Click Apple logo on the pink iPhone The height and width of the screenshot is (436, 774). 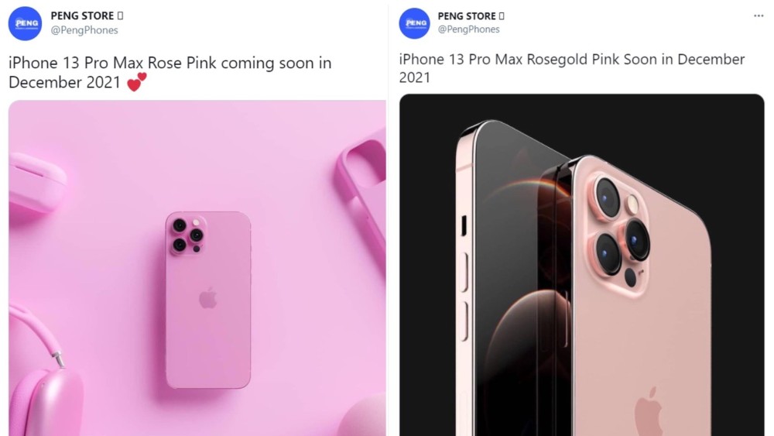[207, 297]
